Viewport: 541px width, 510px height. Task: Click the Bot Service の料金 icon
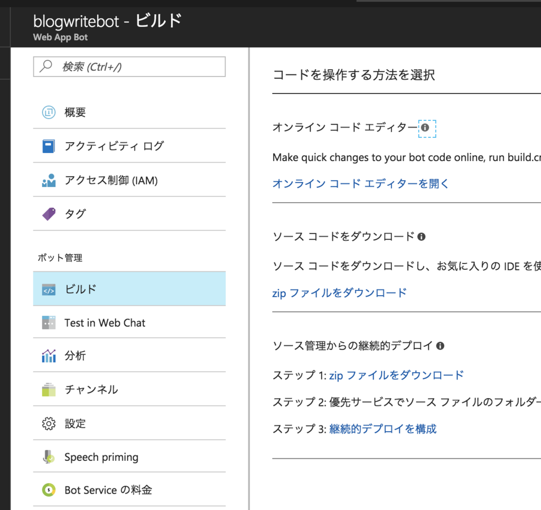click(49, 490)
